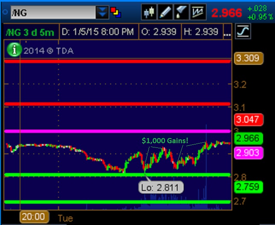The image size is (275, 225).
Task: Click the colored squares link icon
Action: pos(116,12)
